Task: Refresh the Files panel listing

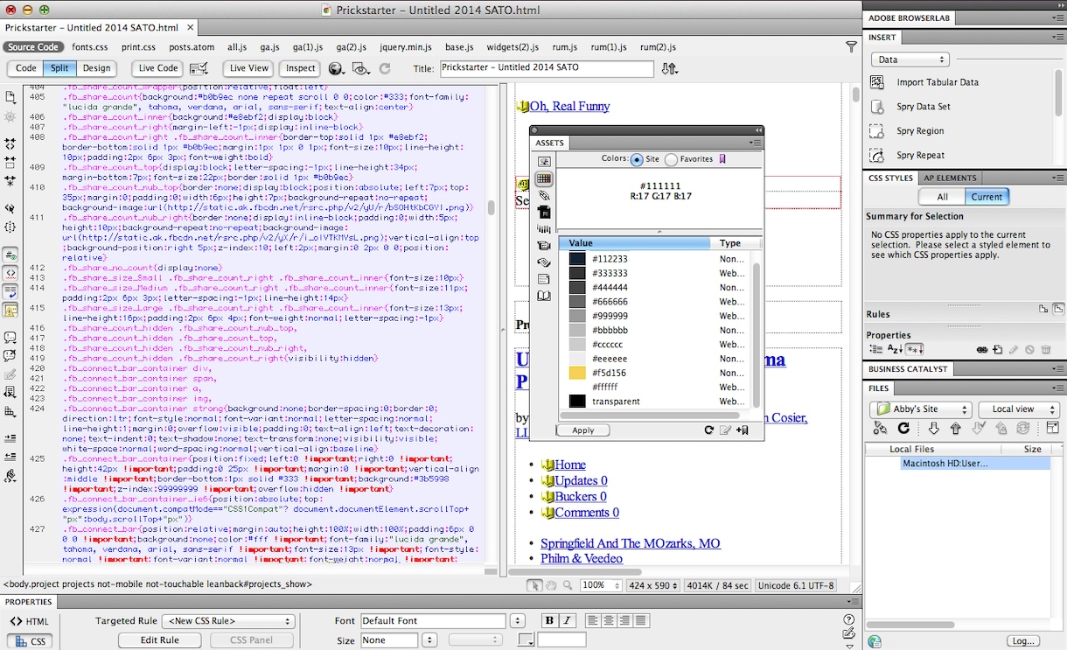Action: (x=903, y=428)
